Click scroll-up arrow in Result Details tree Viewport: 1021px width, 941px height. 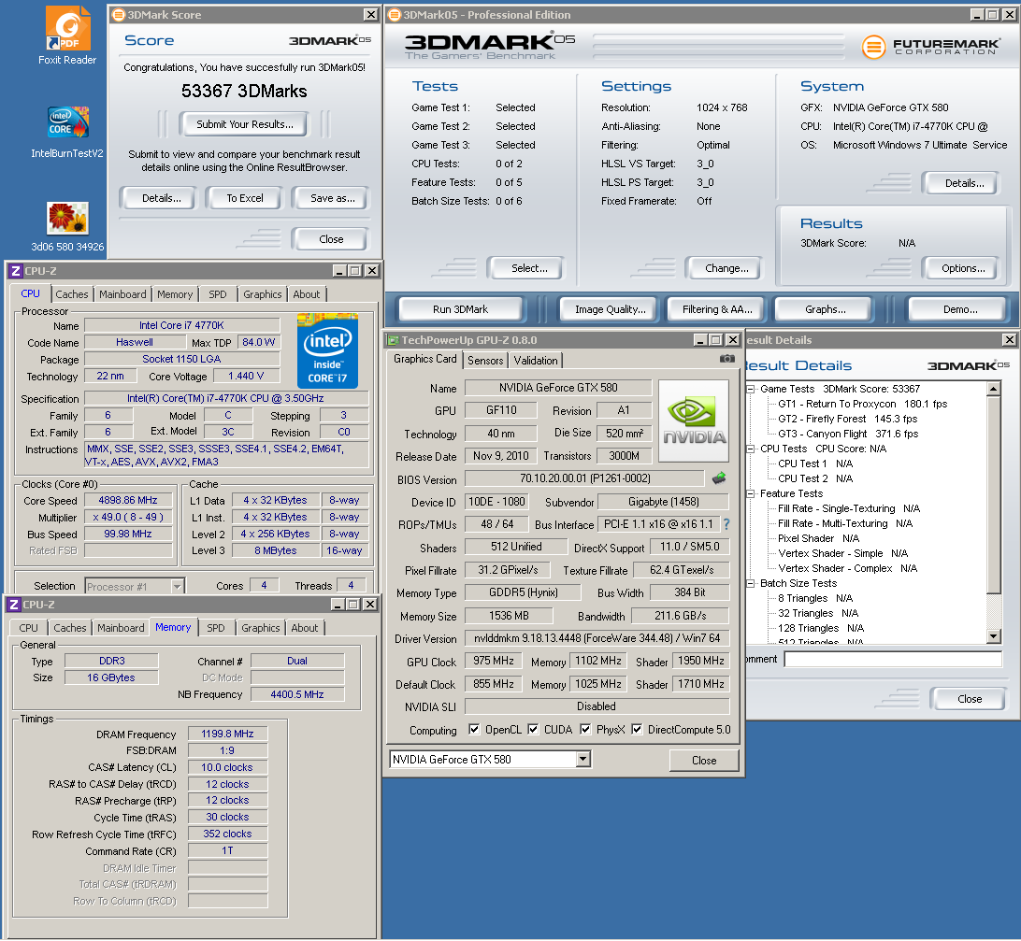tap(993, 389)
